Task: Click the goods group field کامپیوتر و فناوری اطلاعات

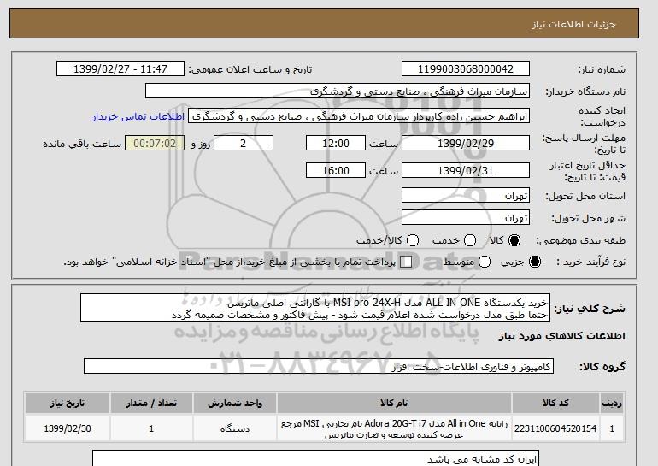Action: pyautogui.click(x=319, y=366)
